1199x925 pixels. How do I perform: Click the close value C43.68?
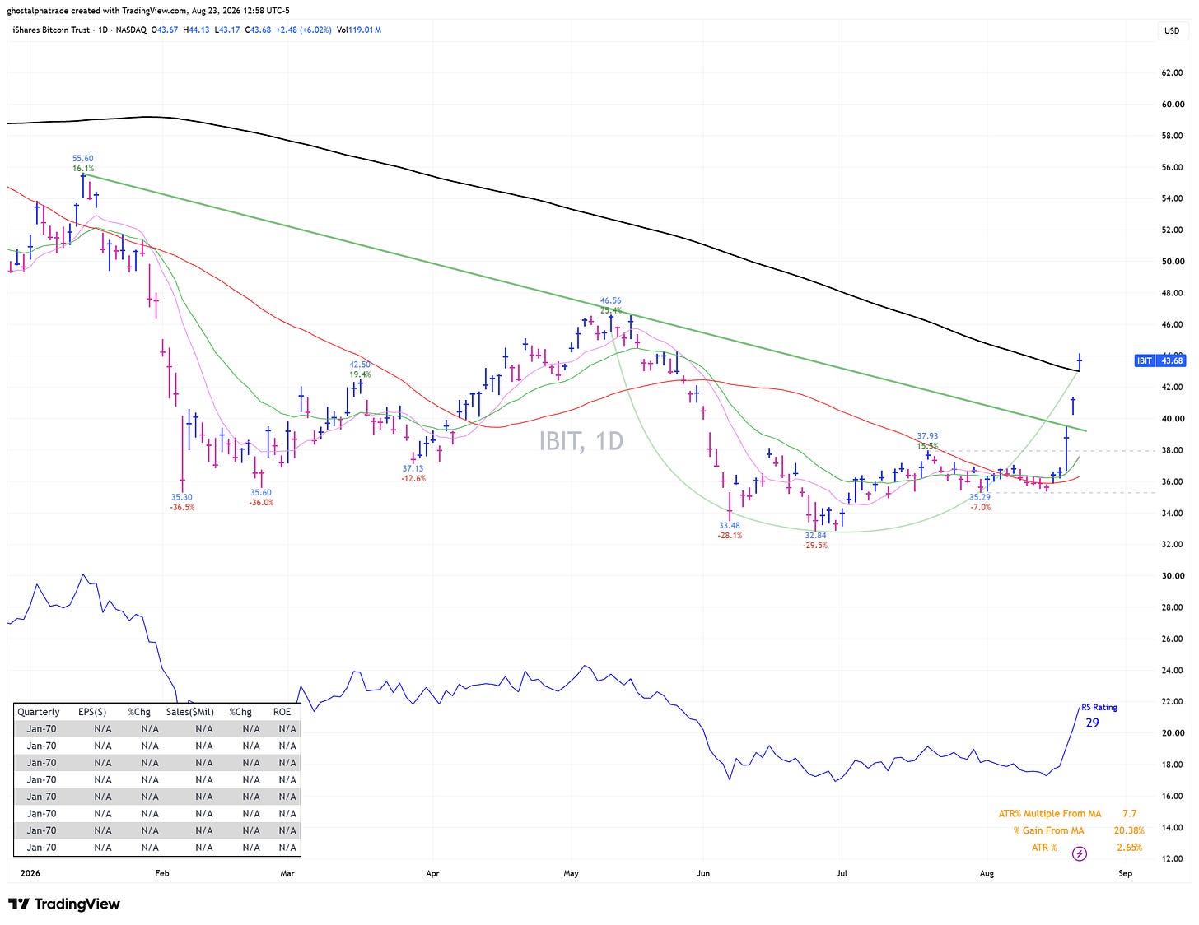(x=258, y=30)
